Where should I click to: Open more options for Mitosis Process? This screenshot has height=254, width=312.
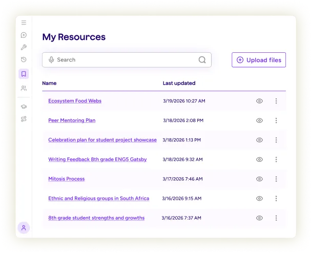tap(276, 179)
